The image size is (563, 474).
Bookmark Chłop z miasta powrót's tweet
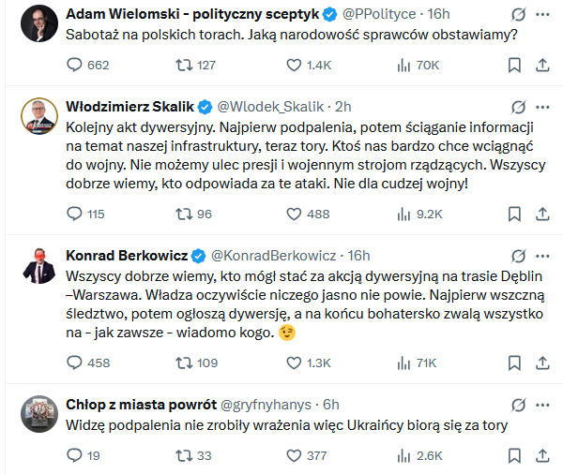click(x=514, y=455)
